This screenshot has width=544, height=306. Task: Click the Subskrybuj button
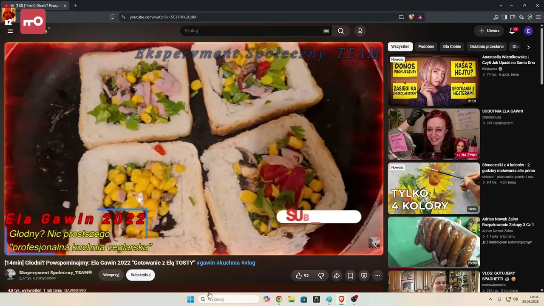[141, 275]
